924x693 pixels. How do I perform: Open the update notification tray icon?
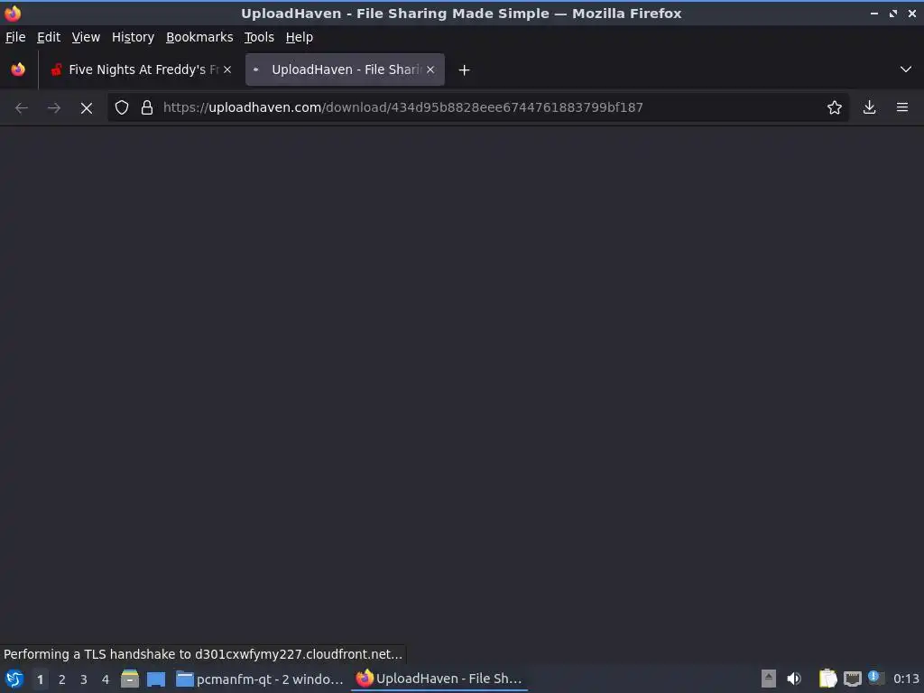[x=876, y=678]
